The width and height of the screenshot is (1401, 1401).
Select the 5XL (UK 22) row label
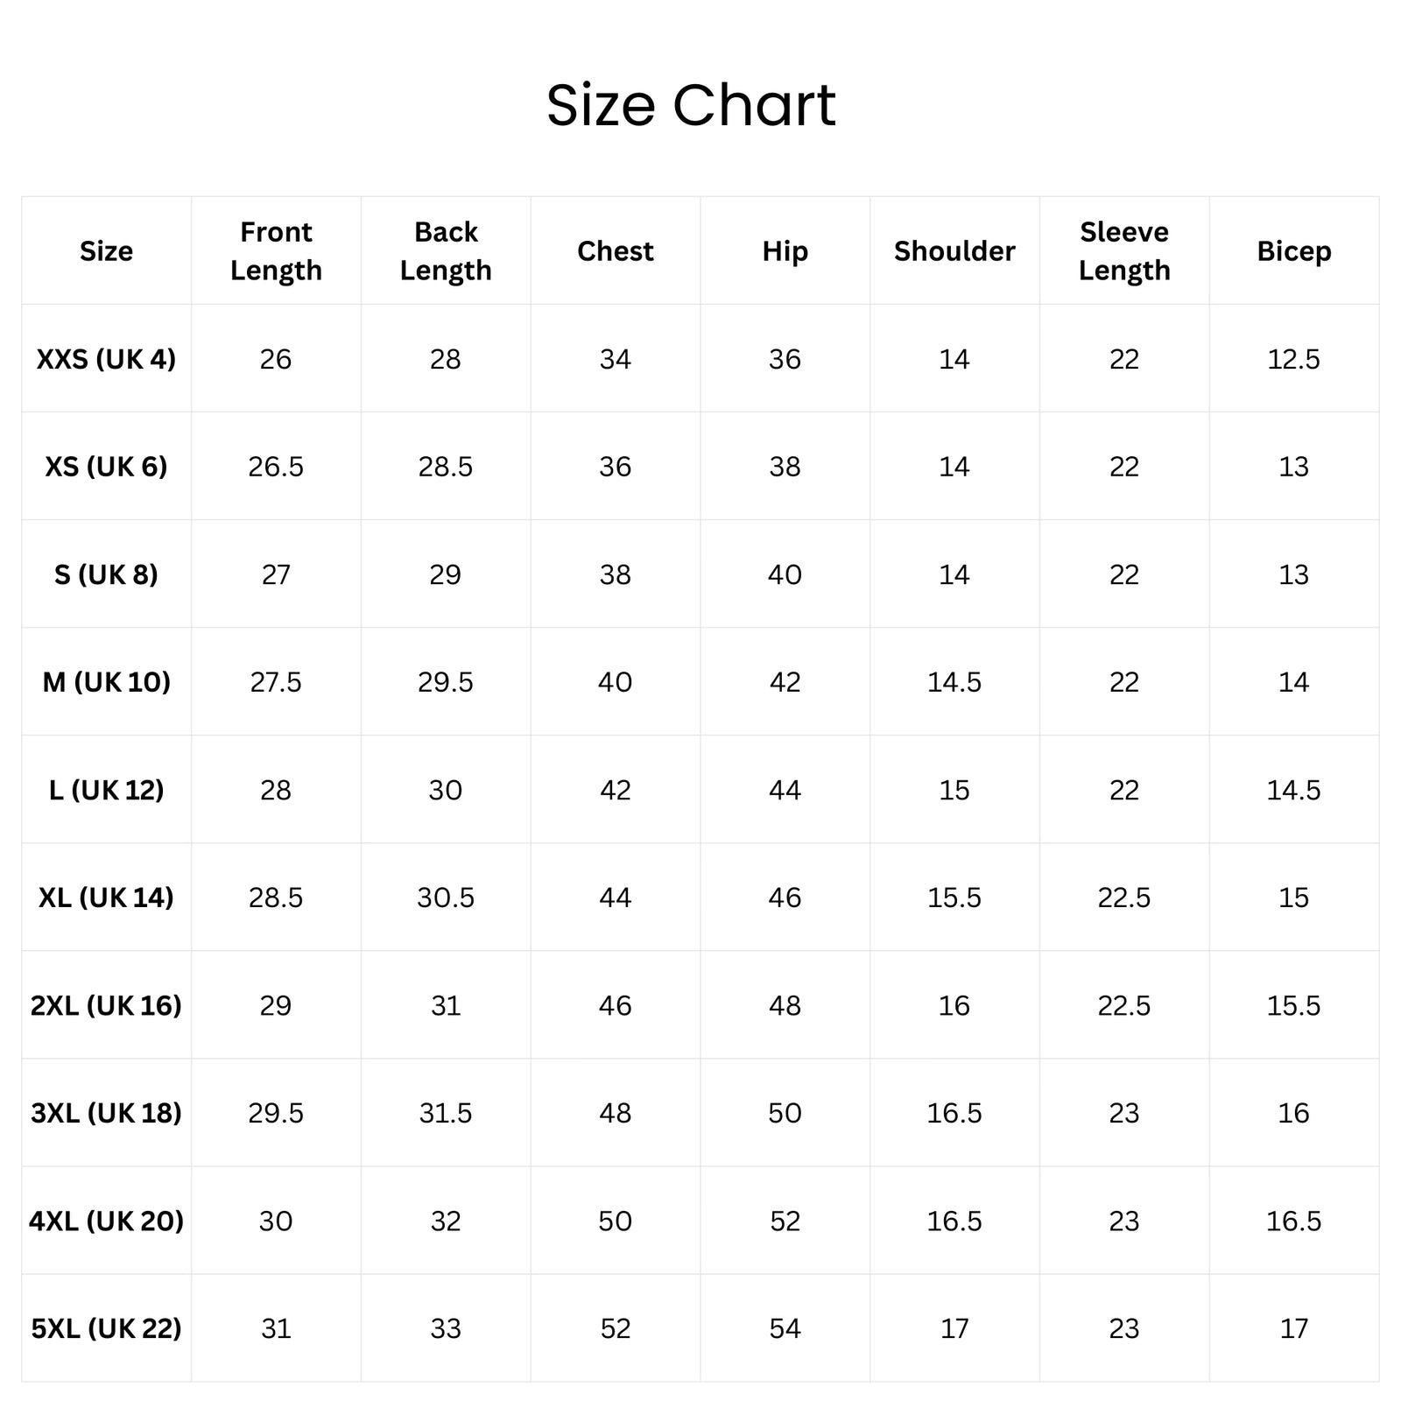(x=106, y=1328)
